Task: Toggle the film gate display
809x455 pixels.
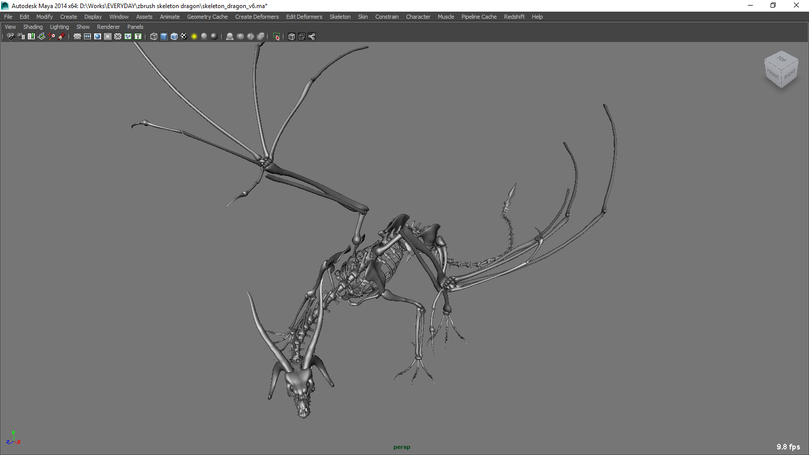Action: coord(87,36)
